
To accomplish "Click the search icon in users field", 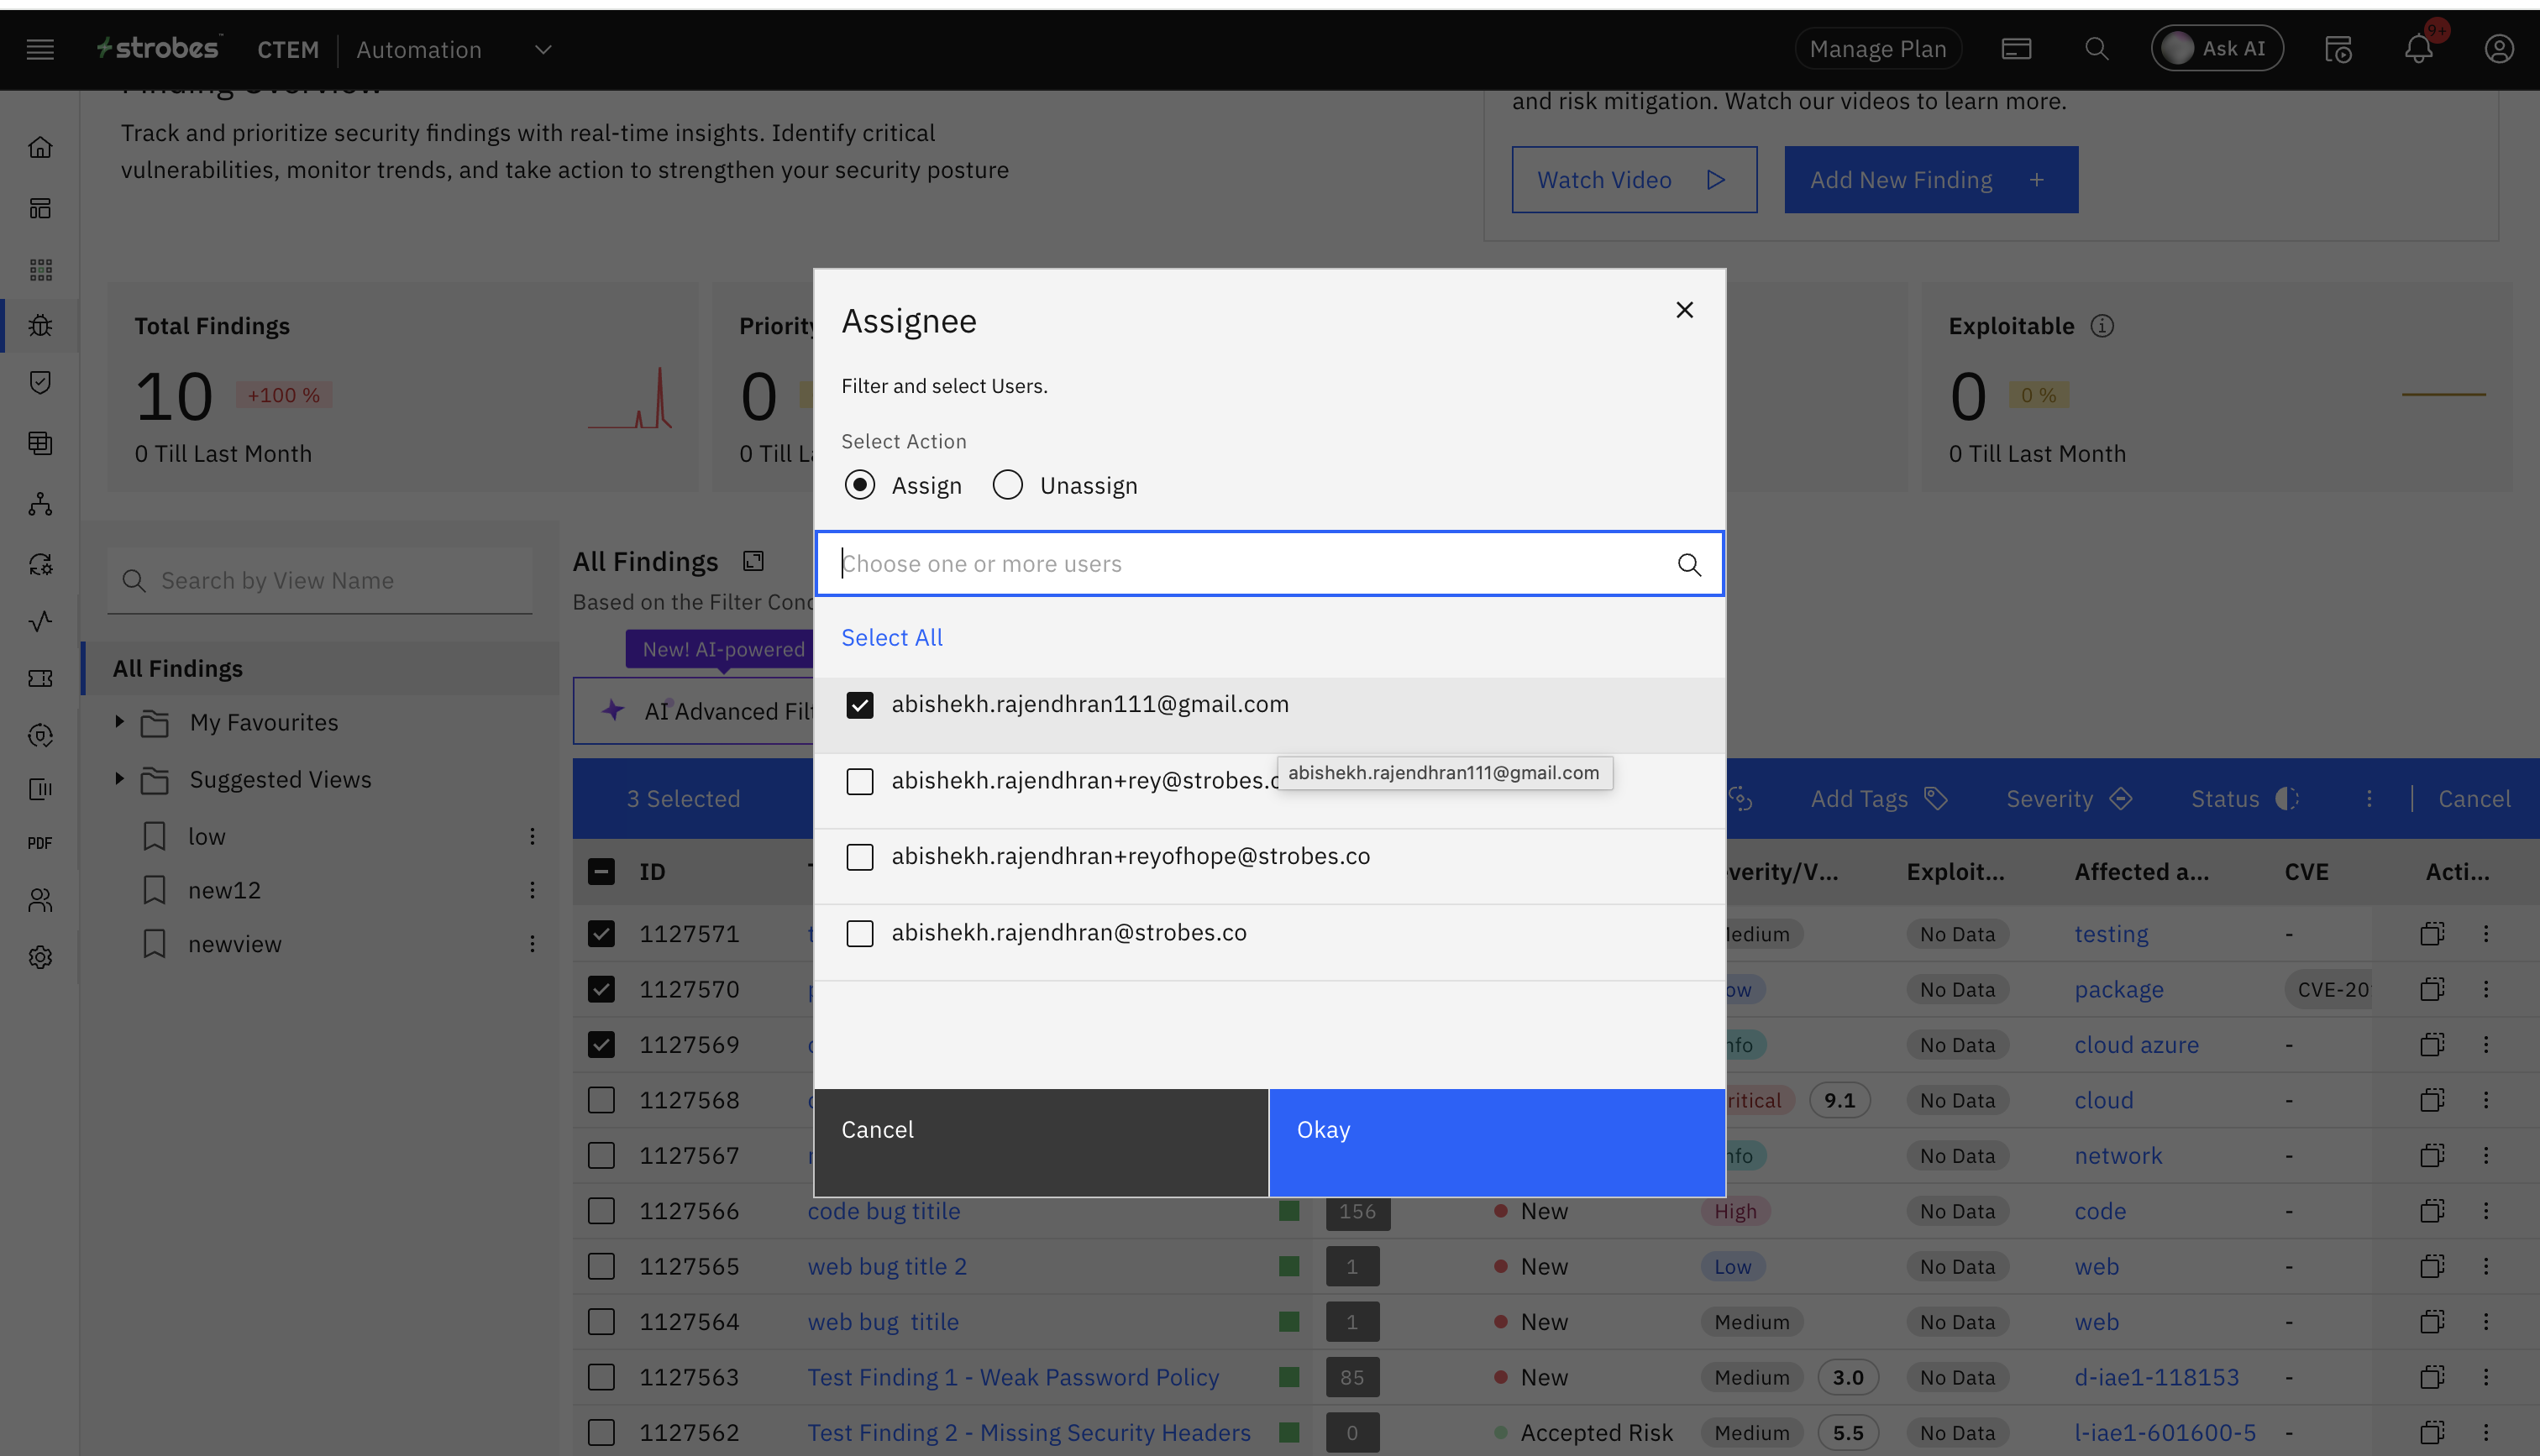I will tap(1689, 565).
